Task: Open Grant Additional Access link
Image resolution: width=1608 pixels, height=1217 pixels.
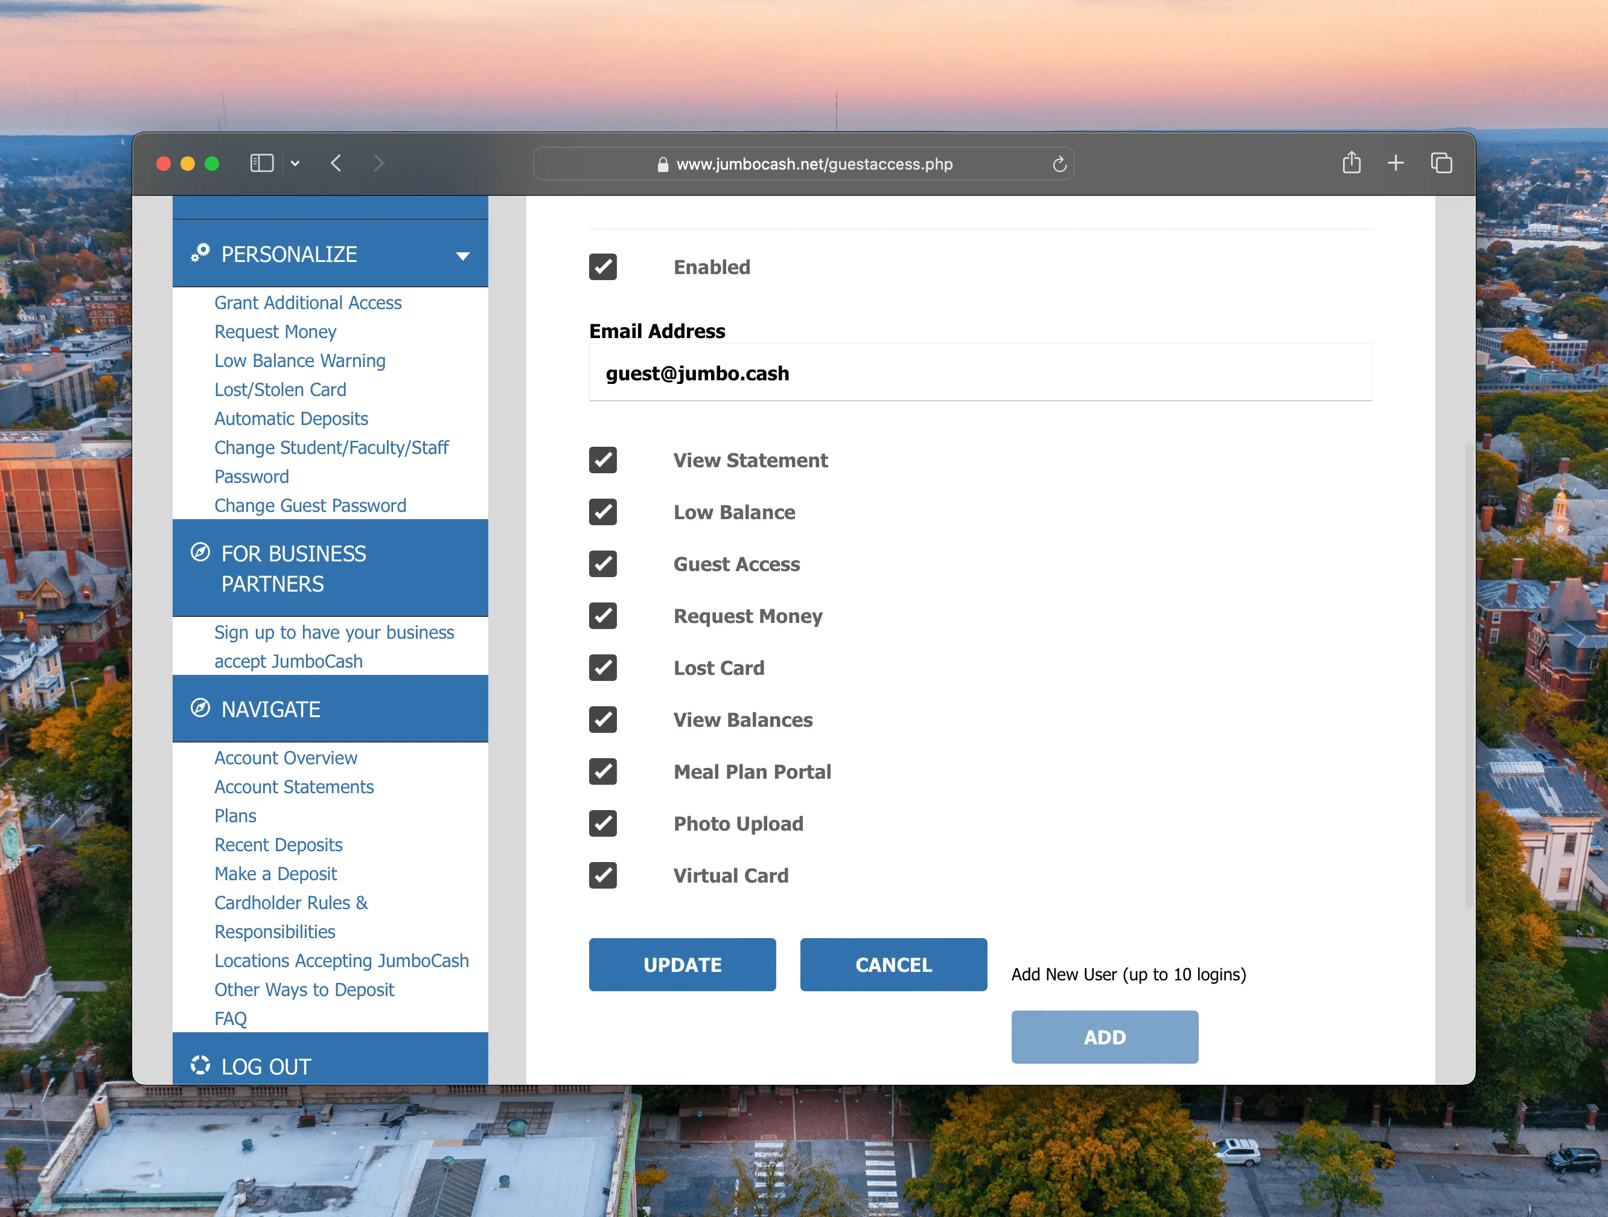Action: (x=307, y=302)
